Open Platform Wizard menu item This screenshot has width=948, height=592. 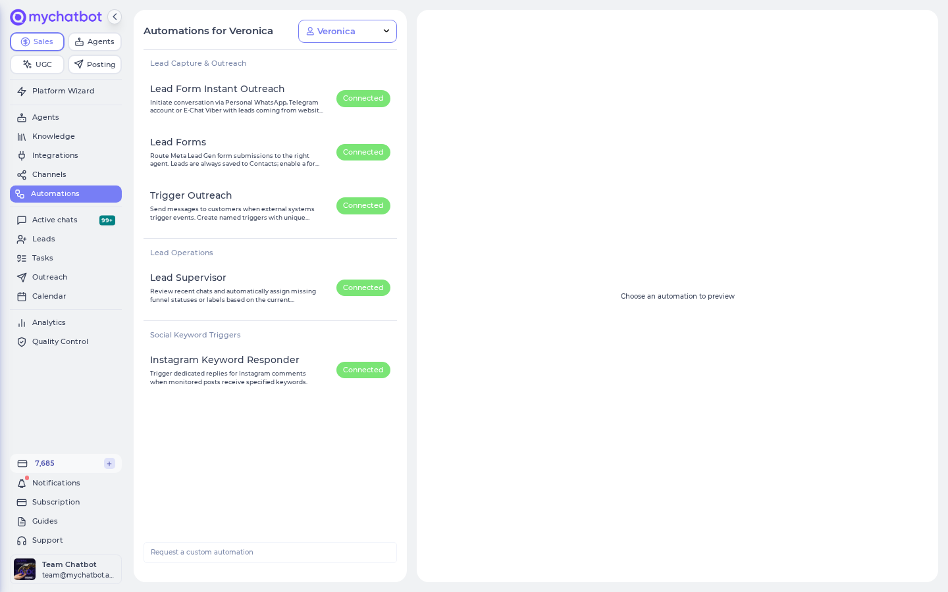(66, 91)
